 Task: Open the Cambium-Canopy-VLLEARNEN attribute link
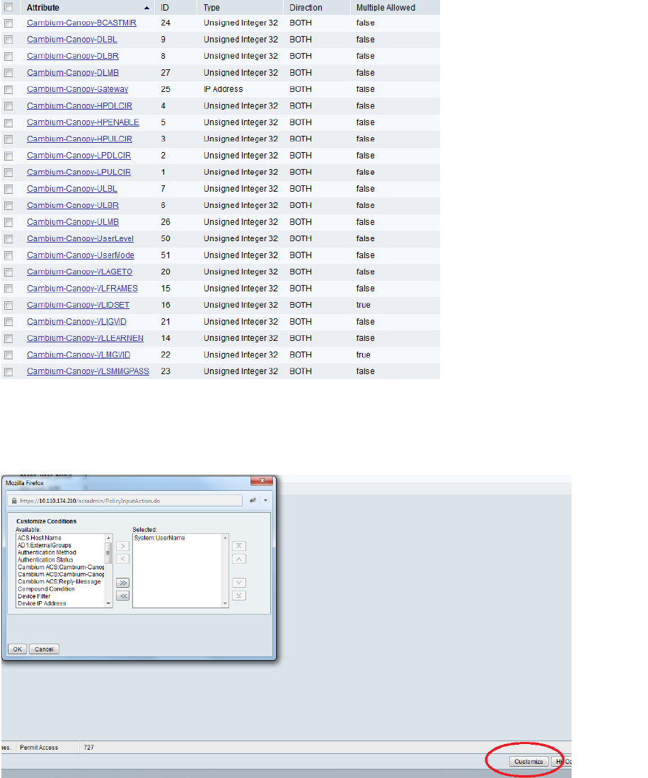click(85, 338)
